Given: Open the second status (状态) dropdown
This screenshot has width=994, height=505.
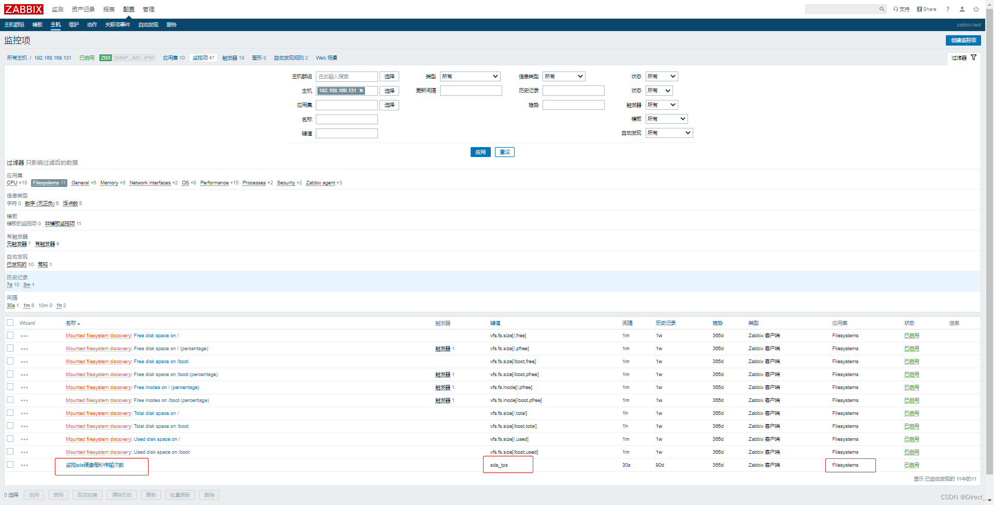Looking at the screenshot, I should click(659, 91).
